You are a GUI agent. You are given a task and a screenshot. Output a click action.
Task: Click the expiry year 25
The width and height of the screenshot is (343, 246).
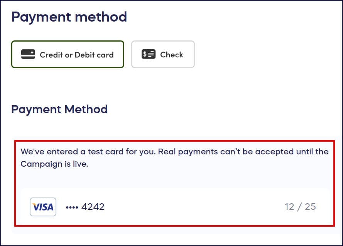click(310, 207)
